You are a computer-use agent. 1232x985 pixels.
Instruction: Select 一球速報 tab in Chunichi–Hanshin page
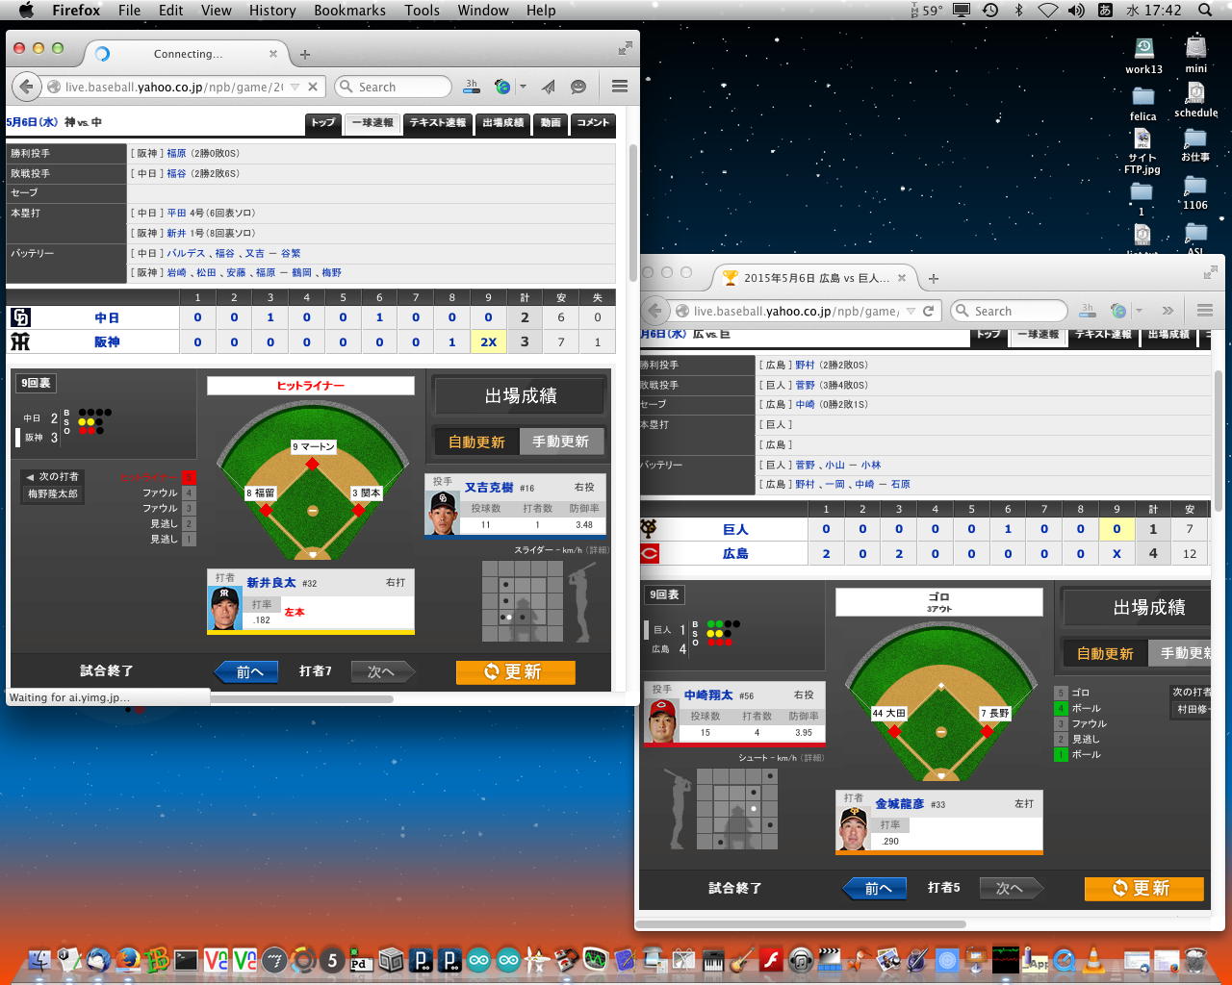tap(372, 123)
